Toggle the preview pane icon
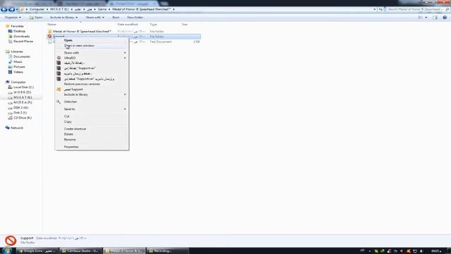The image size is (451, 254). coord(435,18)
